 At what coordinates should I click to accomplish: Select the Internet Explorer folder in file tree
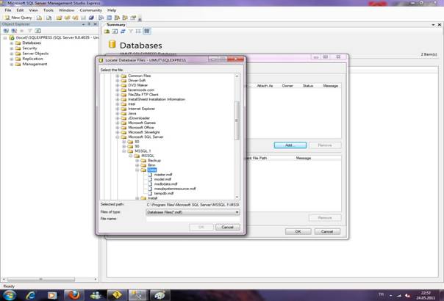click(141, 109)
